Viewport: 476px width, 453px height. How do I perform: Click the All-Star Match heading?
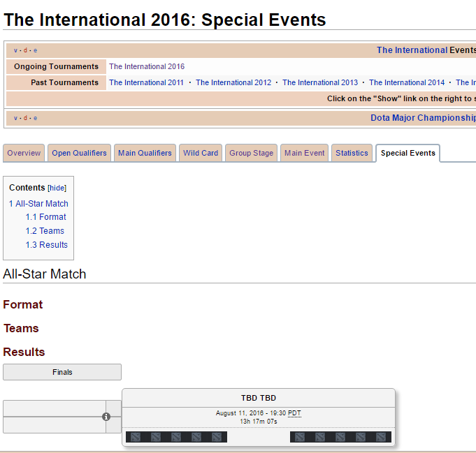coord(45,274)
